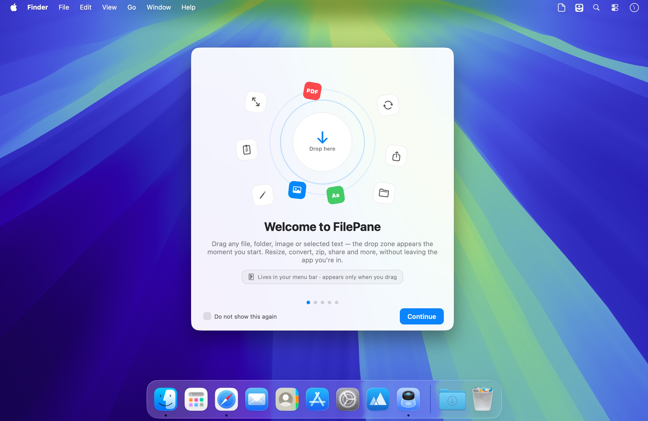Image resolution: width=648 pixels, height=421 pixels.
Task: Click the pencil edit icon
Action: (x=263, y=195)
